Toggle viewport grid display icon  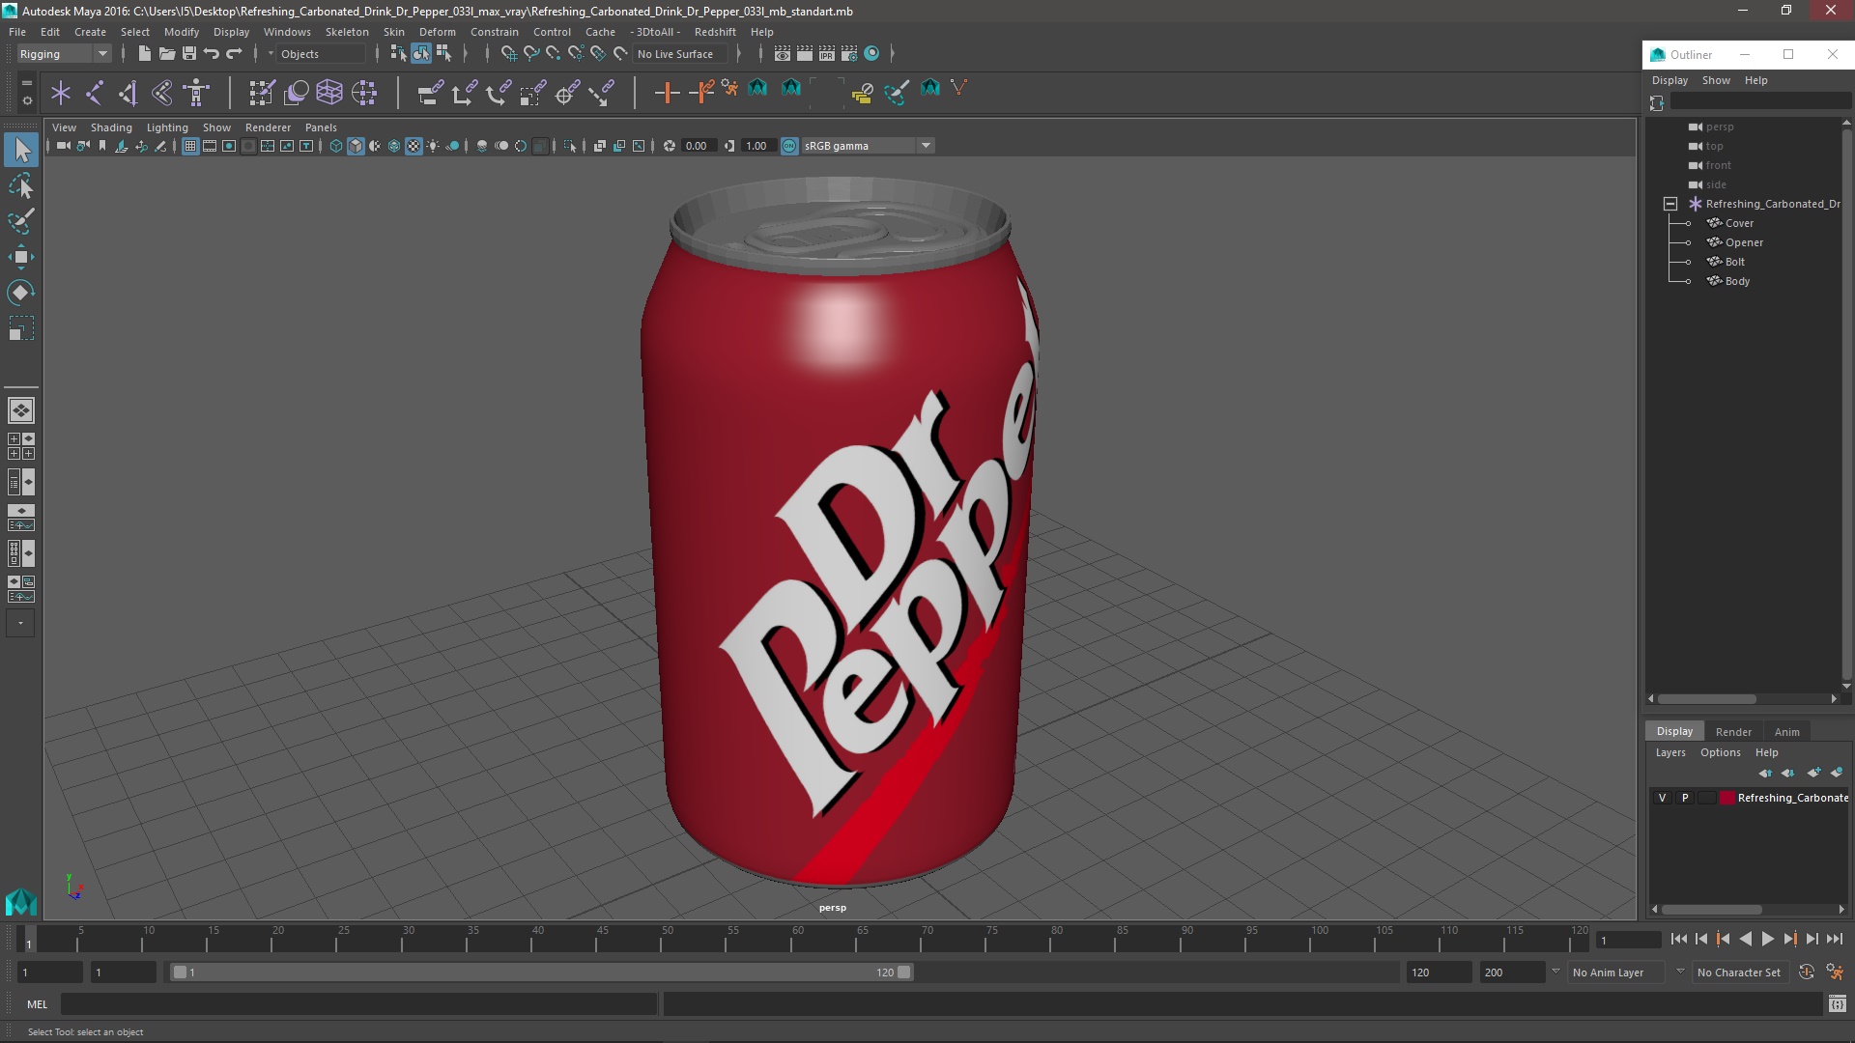(190, 146)
